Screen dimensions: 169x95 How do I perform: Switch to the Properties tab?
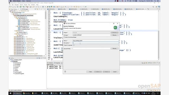[57, 63]
